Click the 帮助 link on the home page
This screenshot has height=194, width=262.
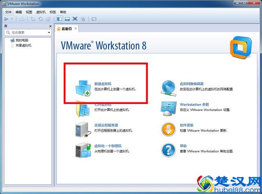[183, 146]
